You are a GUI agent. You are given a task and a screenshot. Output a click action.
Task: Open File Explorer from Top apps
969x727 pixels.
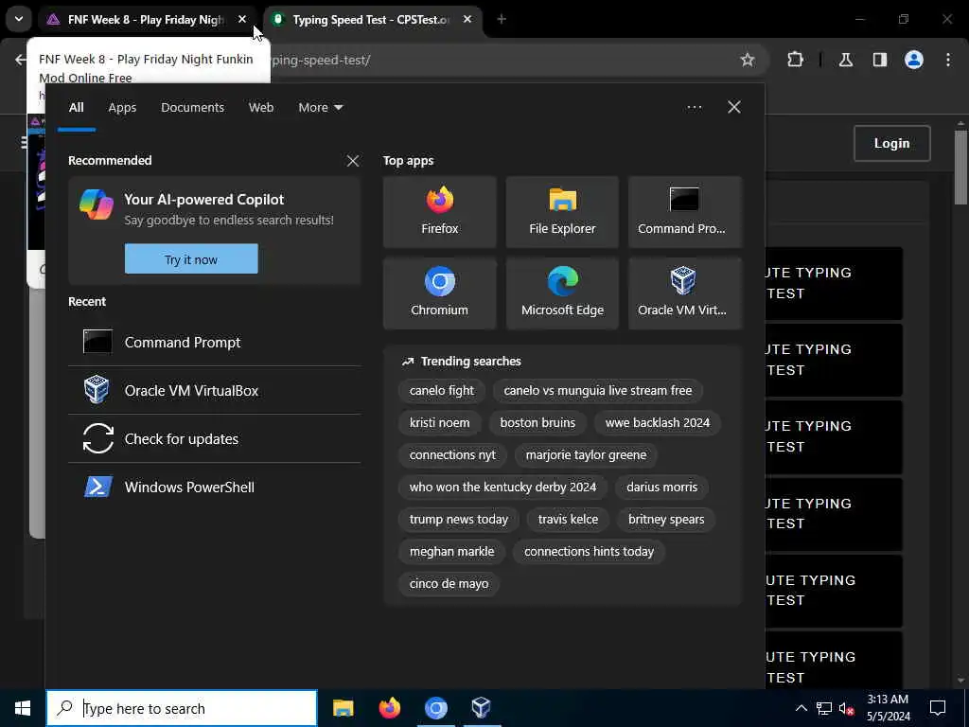click(562, 212)
